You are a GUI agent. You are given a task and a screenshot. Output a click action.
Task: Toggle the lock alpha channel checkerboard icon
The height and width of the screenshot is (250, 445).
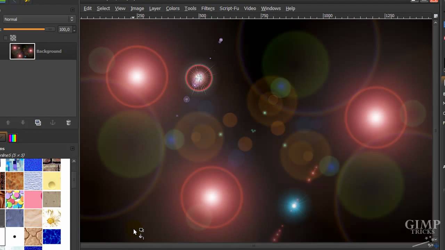point(13,38)
